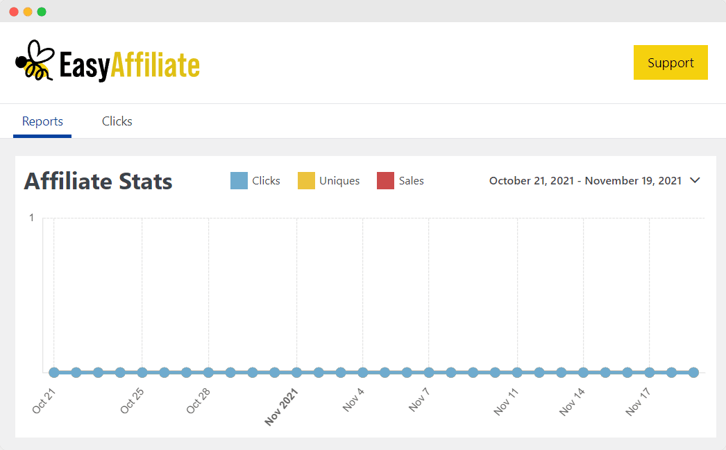Screen dimensions: 726x450
Task: Click the green maximize window button
Action: point(42,12)
